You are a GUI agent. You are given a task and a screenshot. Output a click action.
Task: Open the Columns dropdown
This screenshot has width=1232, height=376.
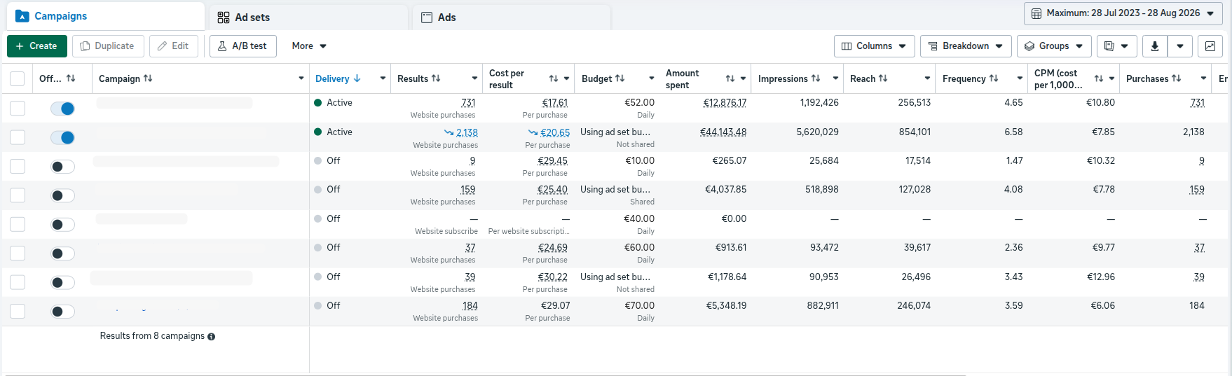tap(875, 46)
